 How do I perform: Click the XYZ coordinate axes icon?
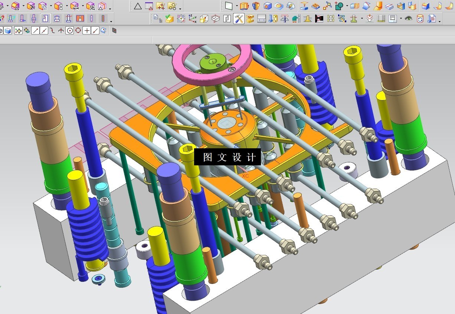pos(193,19)
